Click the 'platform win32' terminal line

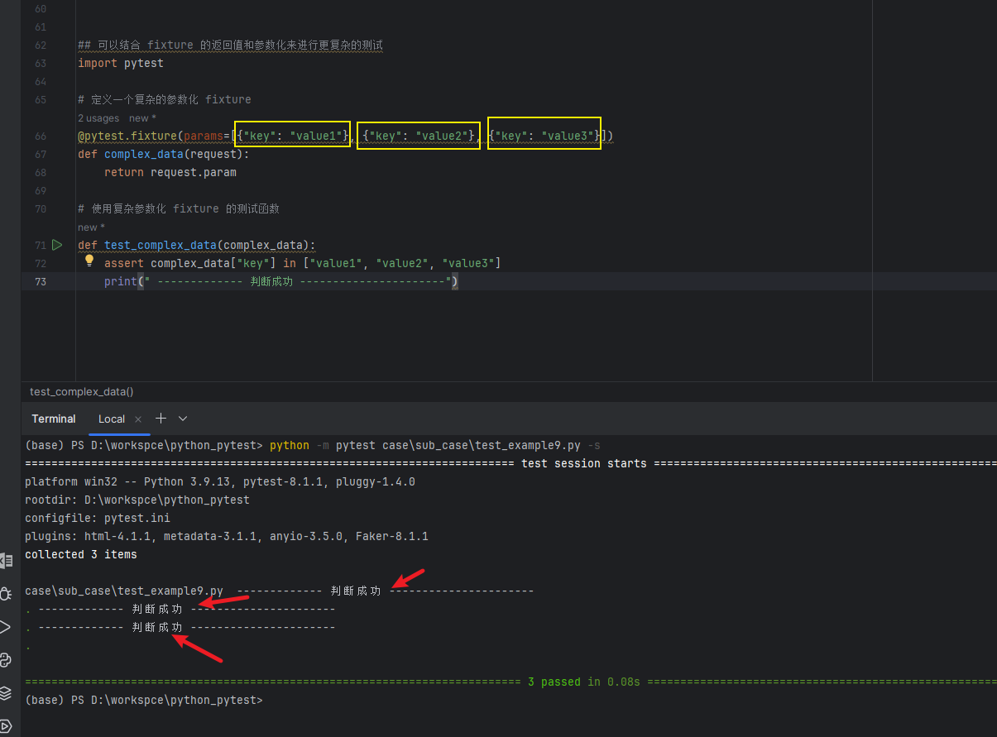pos(220,481)
